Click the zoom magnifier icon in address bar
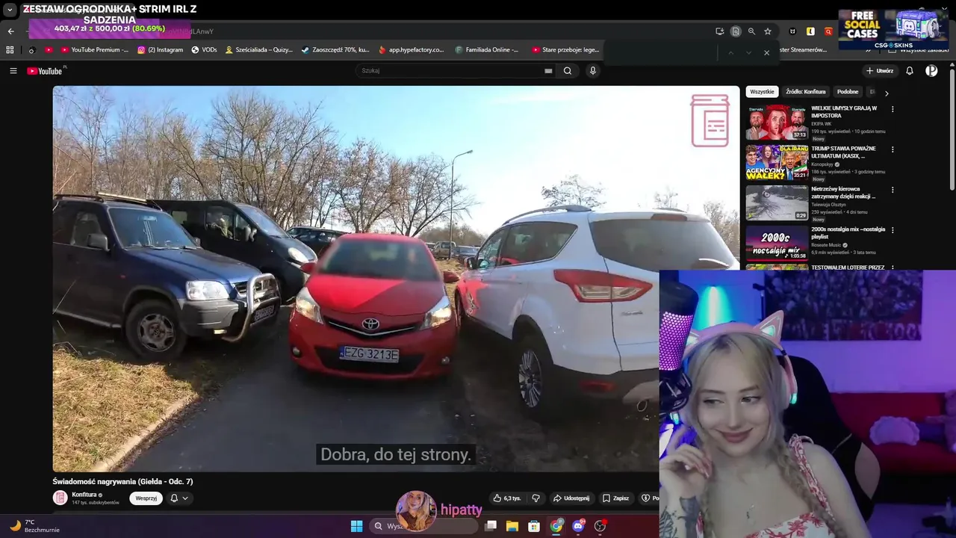The width and height of the screenshot is (956, 538). (x=751, y=31)
